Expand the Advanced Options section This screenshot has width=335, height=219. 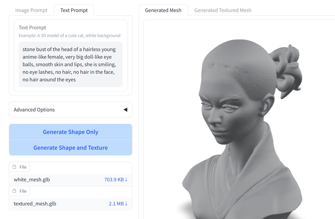[70, 110]
